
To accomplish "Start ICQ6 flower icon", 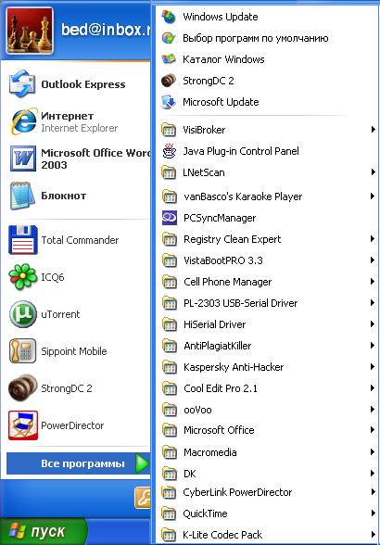I will coord(22,277).
